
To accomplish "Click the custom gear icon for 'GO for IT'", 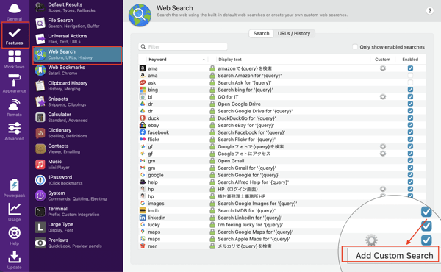I will (x=383, y=96).
